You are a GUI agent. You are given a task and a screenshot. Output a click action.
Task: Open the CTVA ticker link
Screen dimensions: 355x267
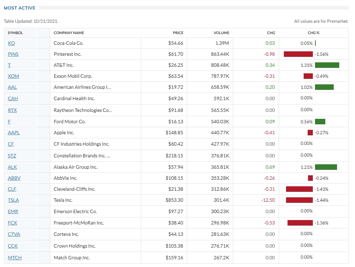(14, 234)
